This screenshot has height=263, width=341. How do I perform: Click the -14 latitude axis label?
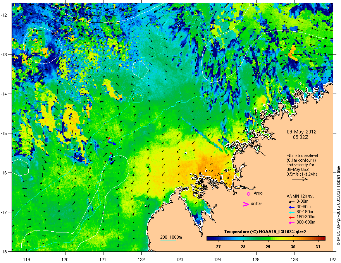(4, 94)
